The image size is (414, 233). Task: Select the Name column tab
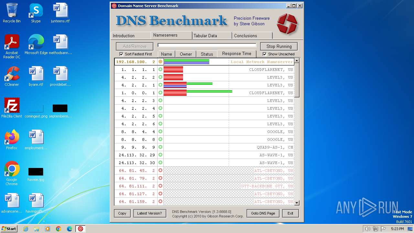click(x=167, y=54)
